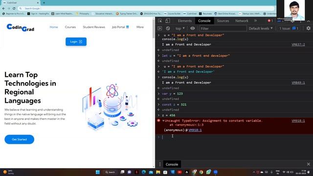Open the red YouTube icon in the taskbar
This screenshot has height=176, width=313.
coord(179,172)
